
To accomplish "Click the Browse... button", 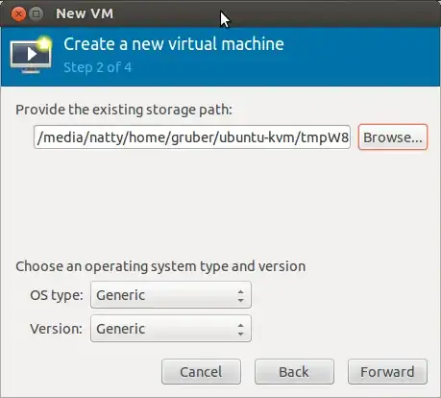I will pyautogui.click(x=393, y=137).
